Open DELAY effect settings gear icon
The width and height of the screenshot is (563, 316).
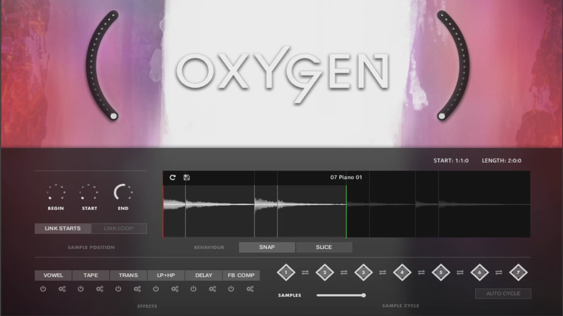212,289
